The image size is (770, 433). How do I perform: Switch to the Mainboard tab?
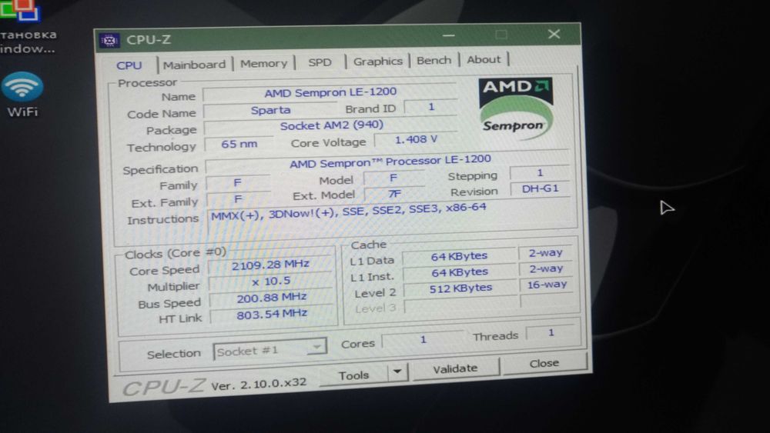click(195, 65)
